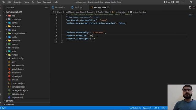Click the node_modules folder icon
The image size is (196, 110).
[9, 33]
